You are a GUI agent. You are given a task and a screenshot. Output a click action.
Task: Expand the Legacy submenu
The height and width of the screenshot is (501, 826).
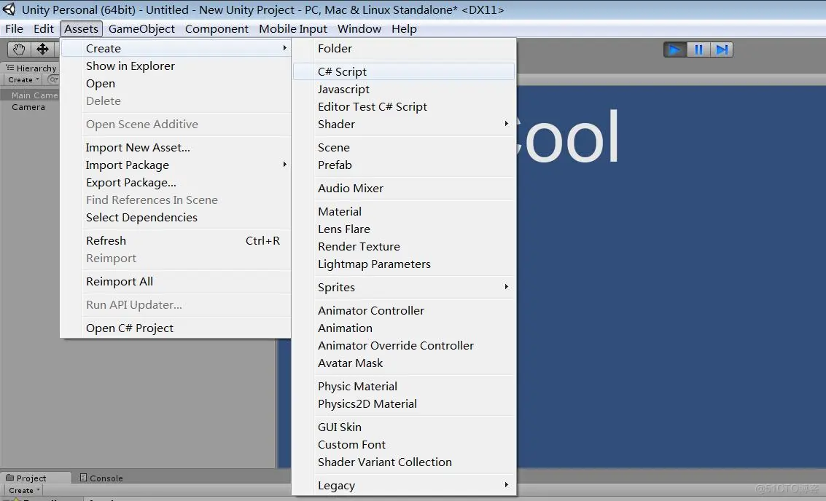[403, 485]
